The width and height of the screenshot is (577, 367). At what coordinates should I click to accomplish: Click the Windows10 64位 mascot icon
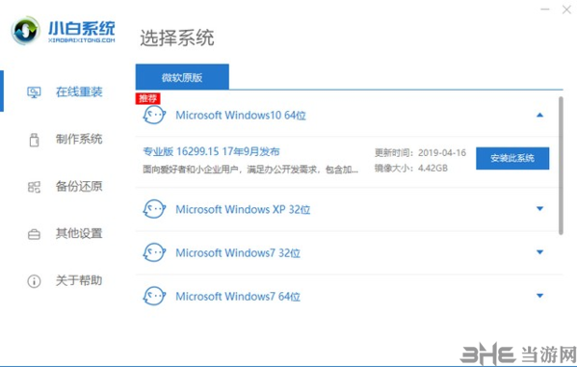coord(154,116)
